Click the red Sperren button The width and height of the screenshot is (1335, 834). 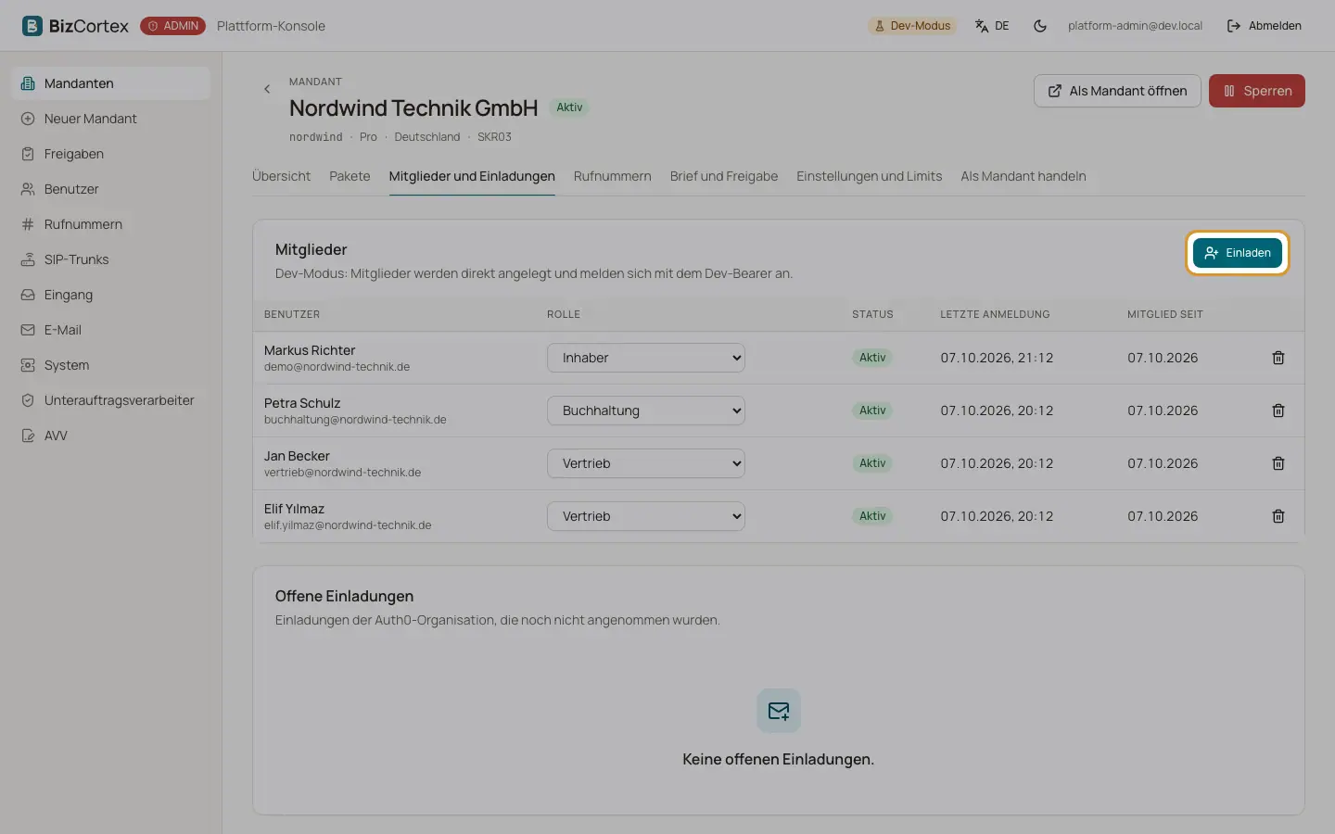tap(1257, 91)
